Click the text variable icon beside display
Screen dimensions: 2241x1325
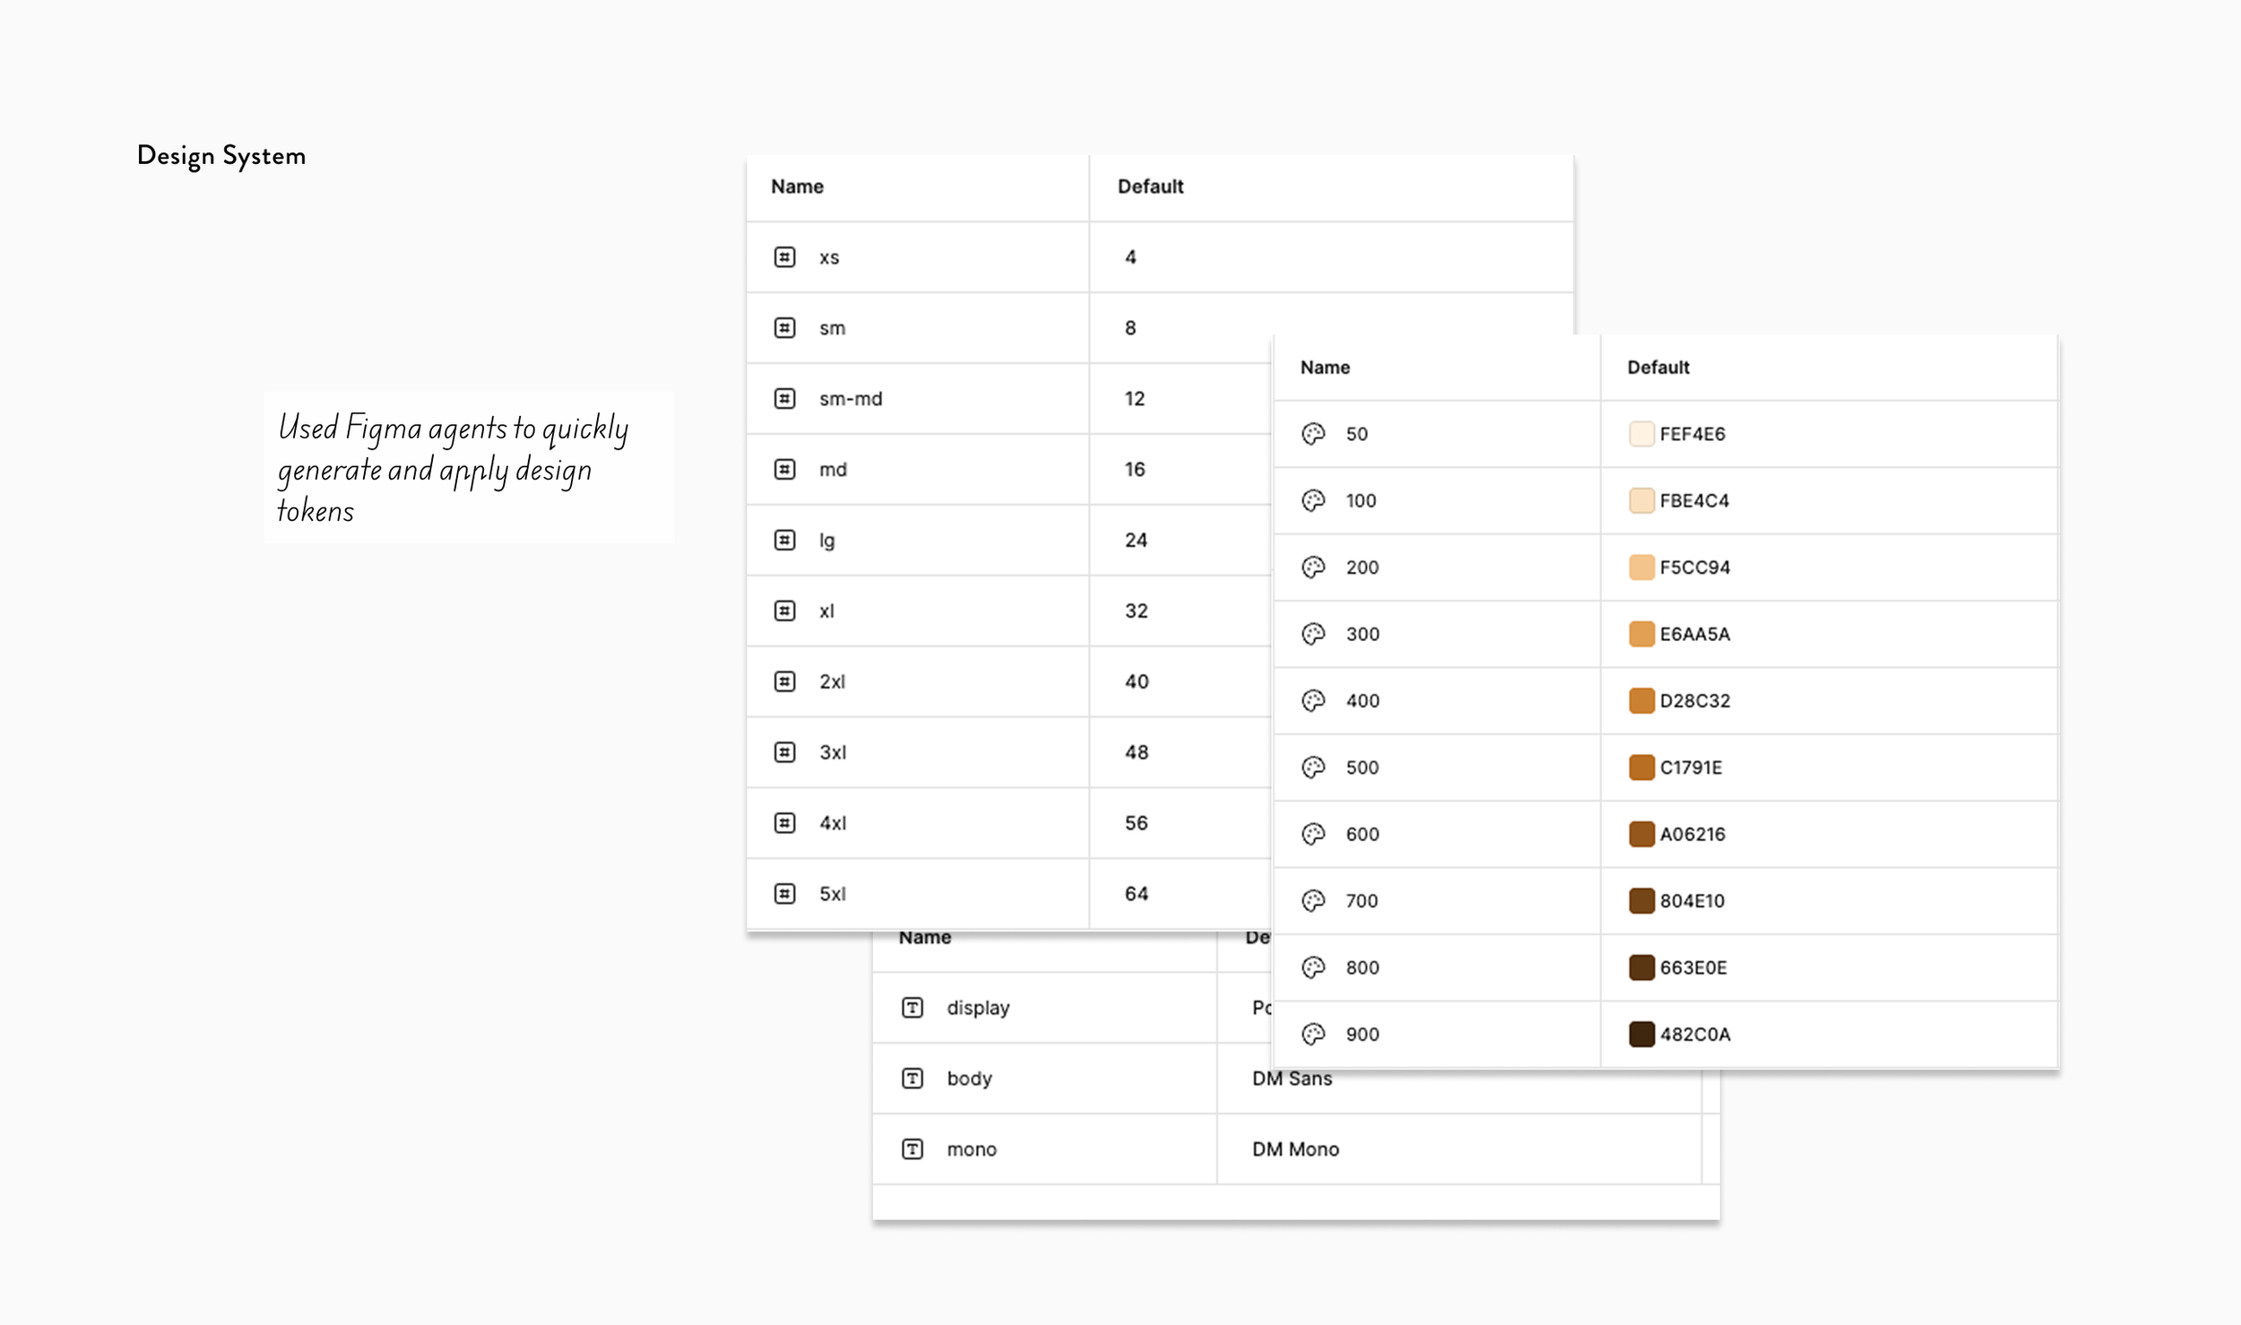tap(913, 1008)
